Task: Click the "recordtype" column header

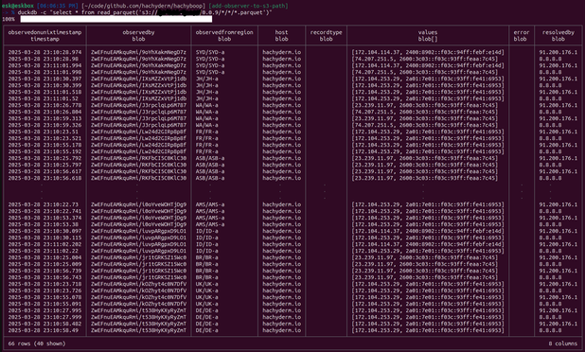Action: [x=326, y=32]
